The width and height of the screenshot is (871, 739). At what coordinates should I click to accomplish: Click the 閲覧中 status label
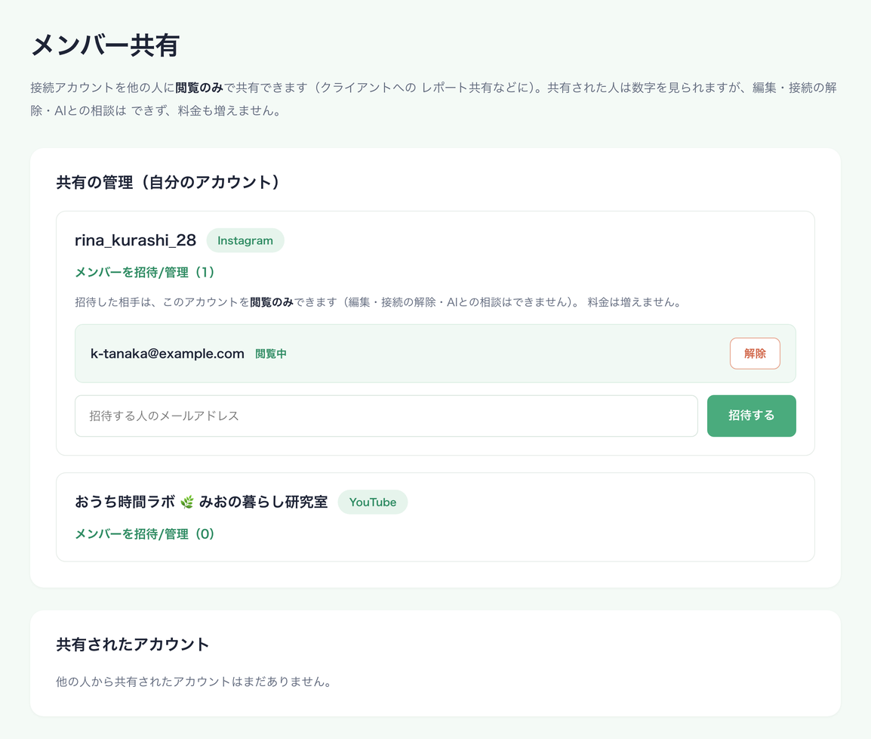270,354
